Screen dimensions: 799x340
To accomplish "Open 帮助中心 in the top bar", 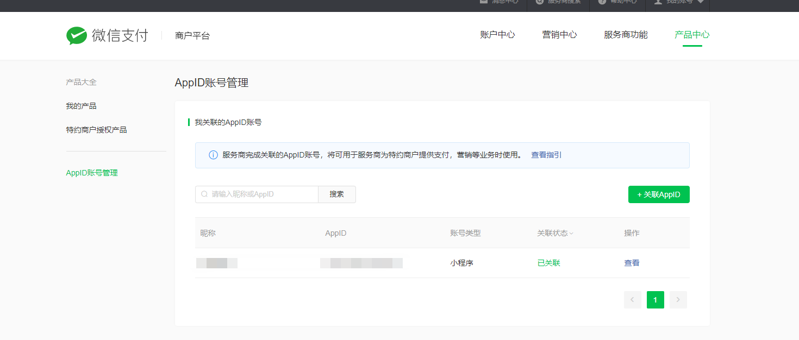I will pos(617,2).
